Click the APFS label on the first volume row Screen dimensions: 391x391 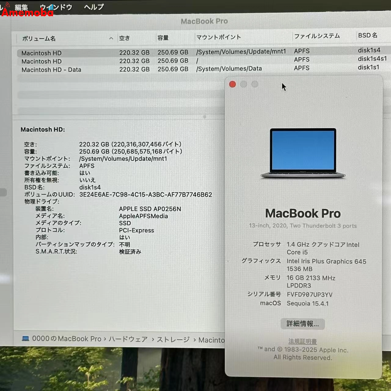pyautogui.click(x=302, y=51)
